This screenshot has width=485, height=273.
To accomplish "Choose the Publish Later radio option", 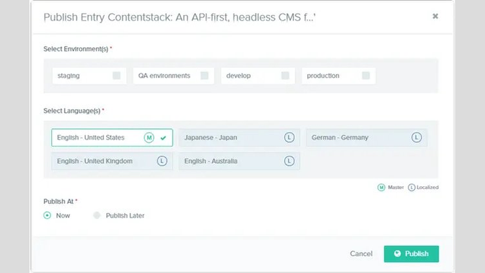I will (x=97, y=215).
